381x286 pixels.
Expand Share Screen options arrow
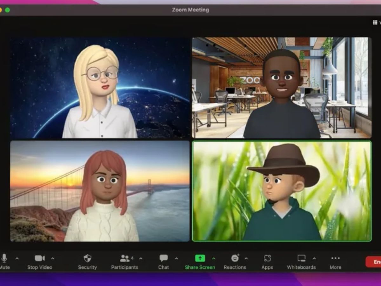[x=214, y=258]
